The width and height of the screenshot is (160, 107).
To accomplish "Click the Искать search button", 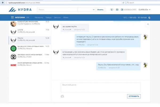I will [x=100, y=10].
